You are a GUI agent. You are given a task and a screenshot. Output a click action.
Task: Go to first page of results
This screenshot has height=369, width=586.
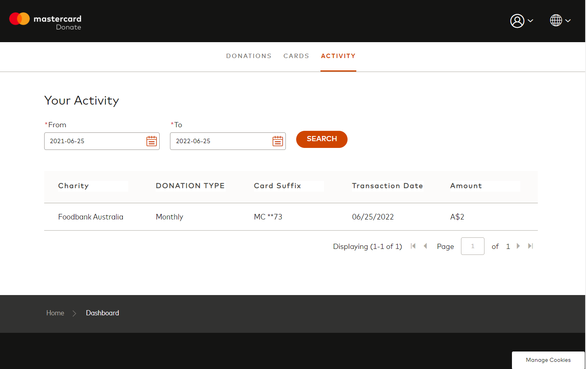[413, 246]
